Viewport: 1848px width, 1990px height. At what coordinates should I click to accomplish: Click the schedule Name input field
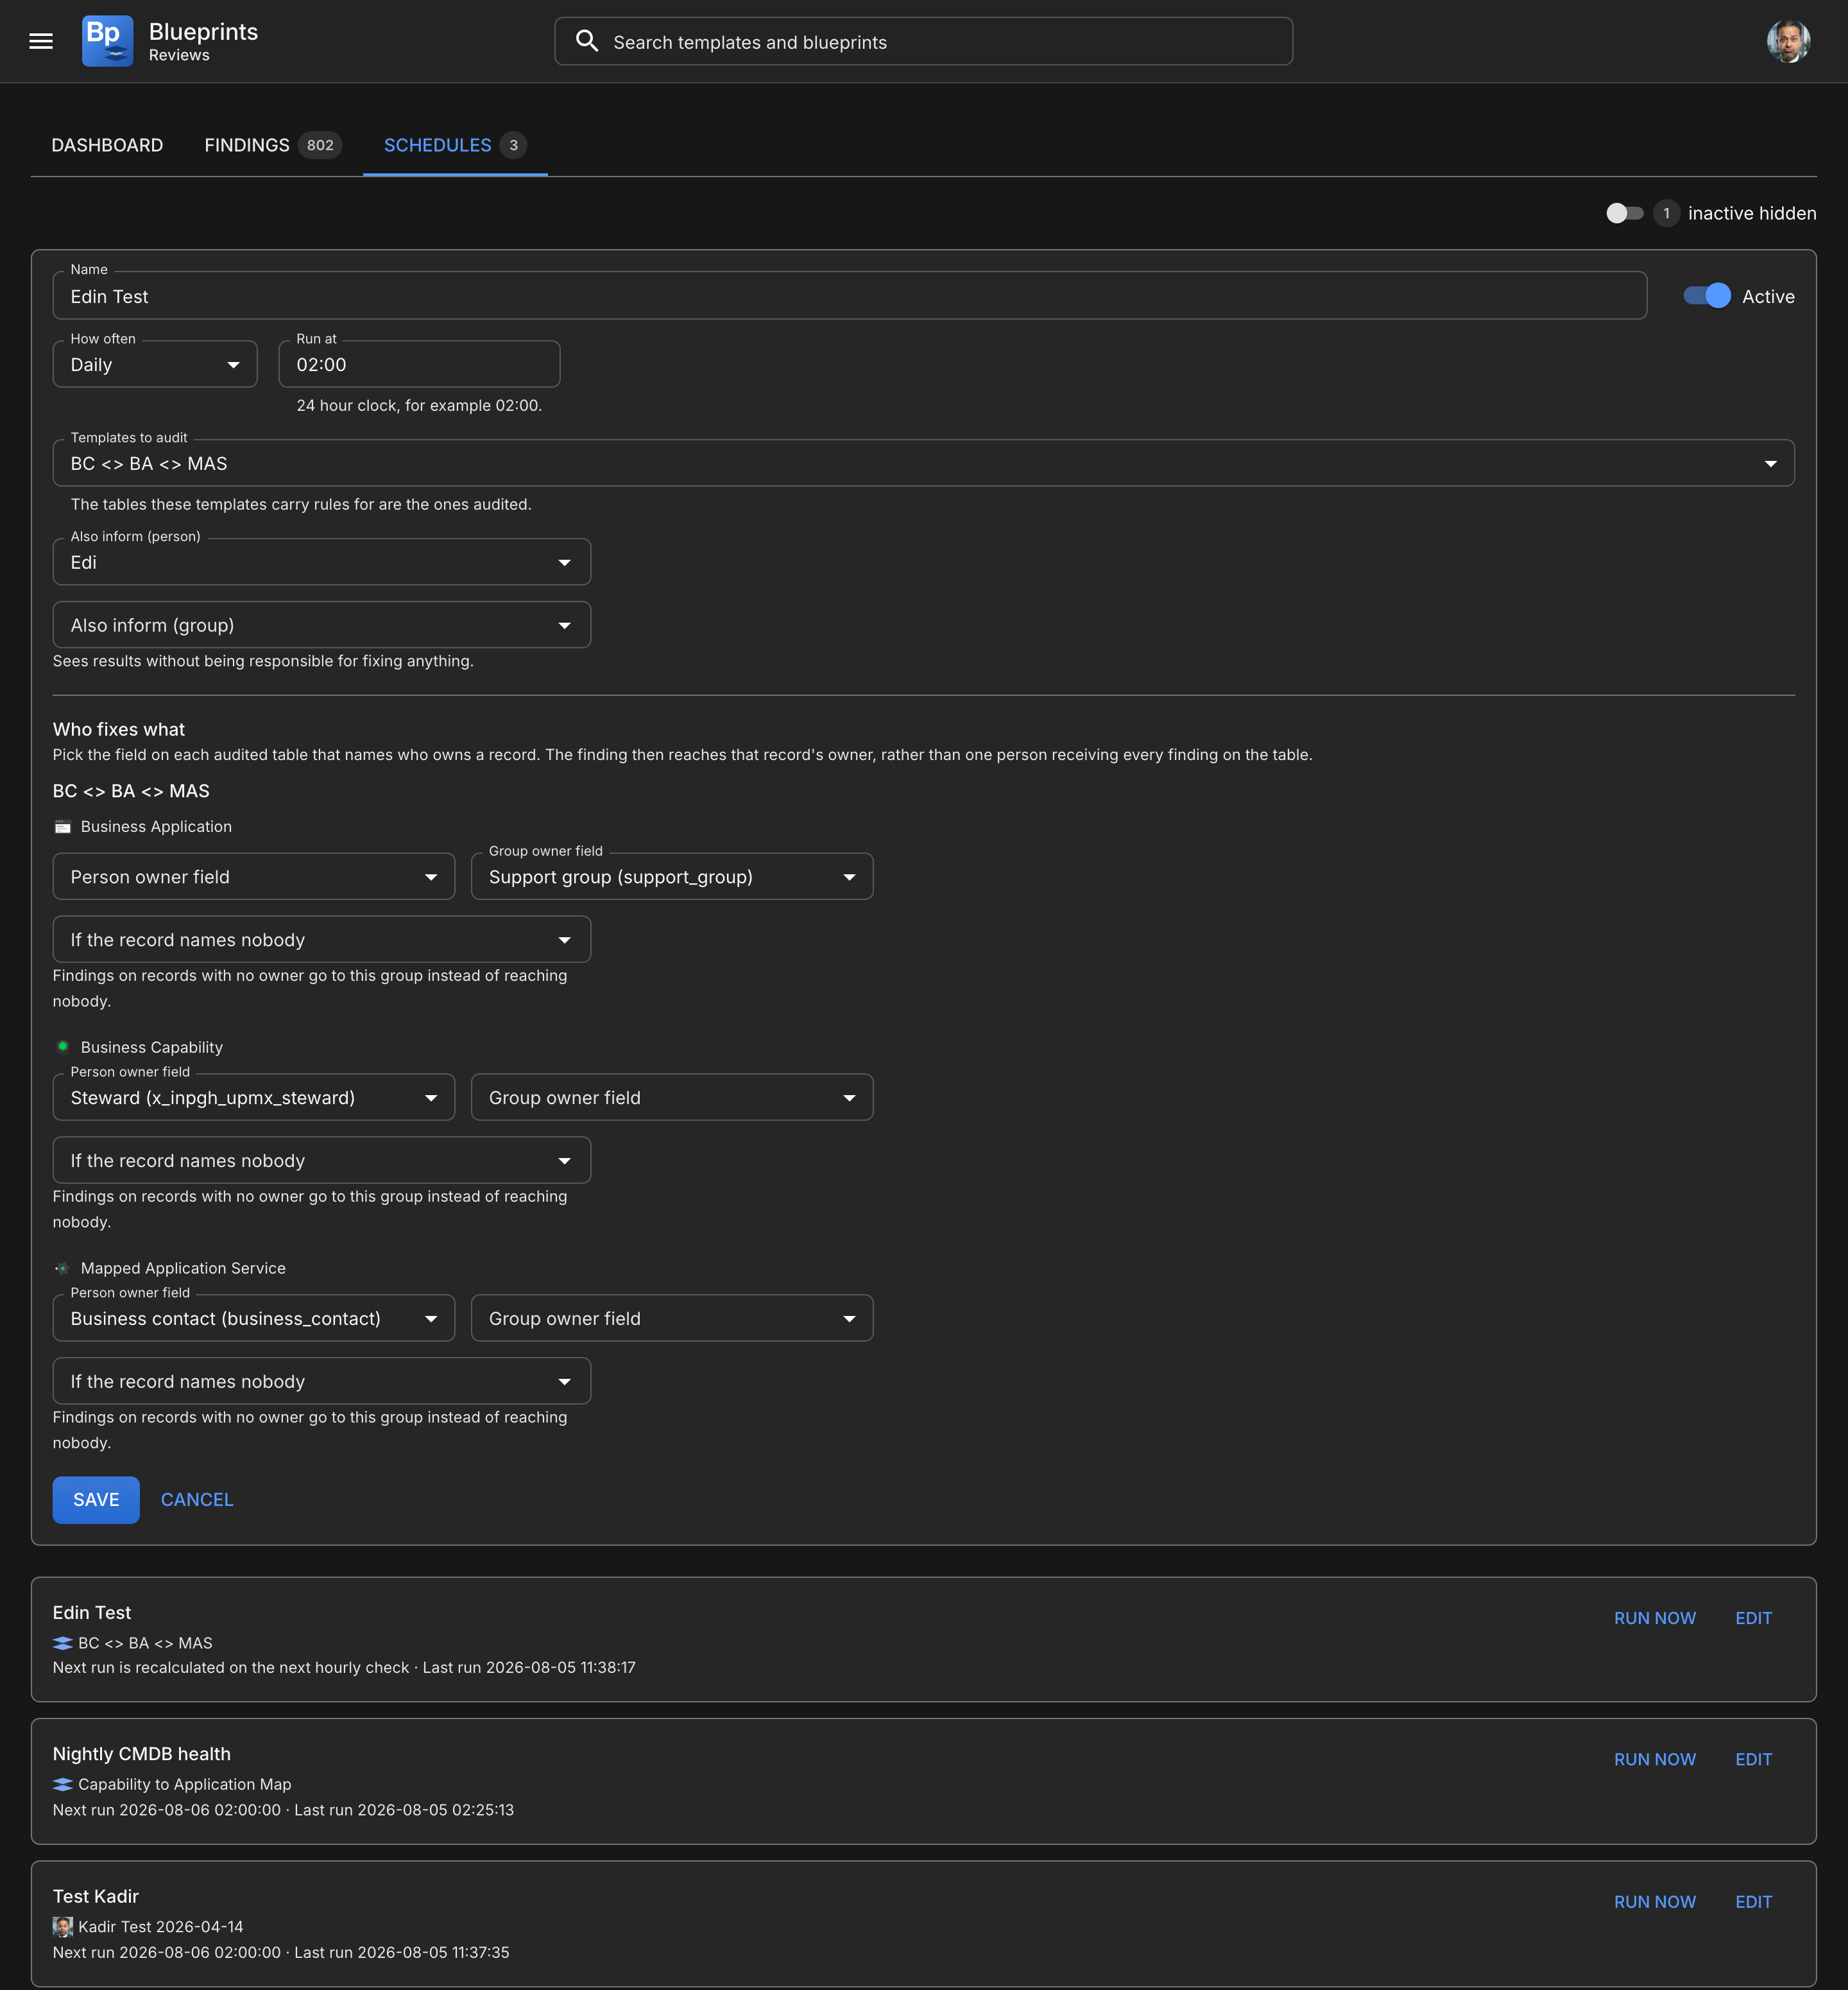(850, 296)
